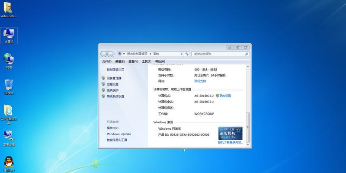Click the scrollbar down arrow
The height and width of the screenshot is (173, 346).
pos(248,145)
